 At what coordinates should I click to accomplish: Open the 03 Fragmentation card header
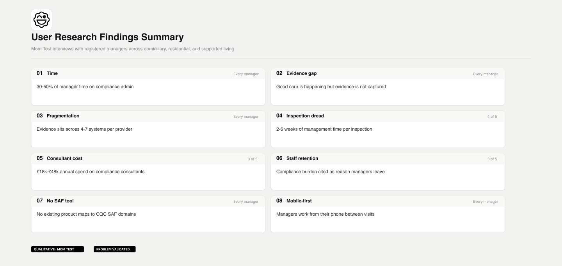point(148,116)
